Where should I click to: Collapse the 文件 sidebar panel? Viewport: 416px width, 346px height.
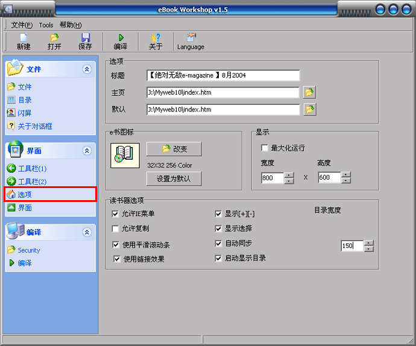pyautogui.click(x=87, y=69)
